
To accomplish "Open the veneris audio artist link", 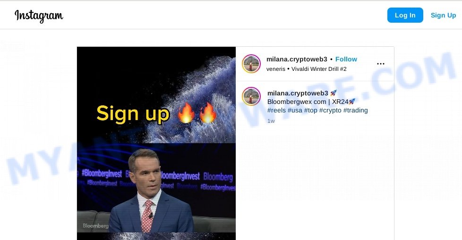I will 276,69.
